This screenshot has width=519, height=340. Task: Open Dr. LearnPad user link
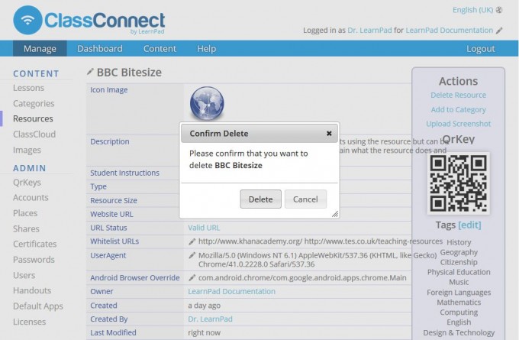[369, 30]
